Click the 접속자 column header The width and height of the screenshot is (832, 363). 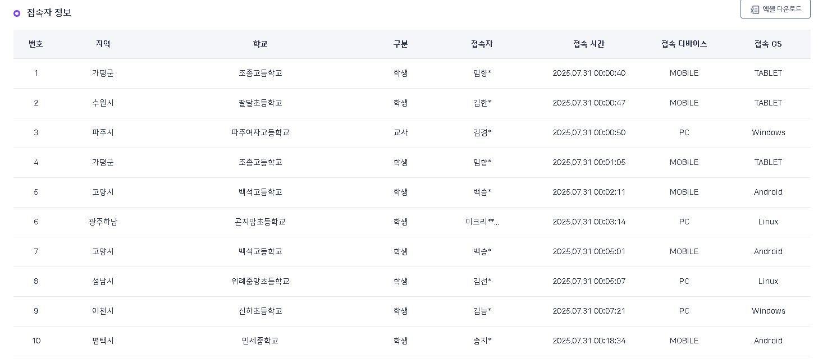[482, 44]
